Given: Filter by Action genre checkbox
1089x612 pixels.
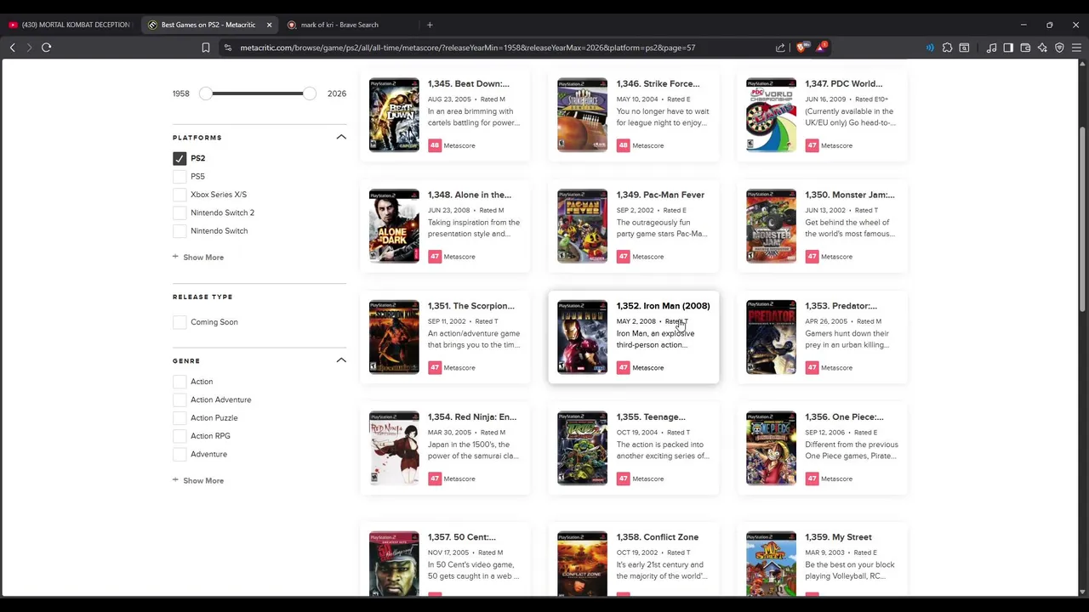Looking at the screenshot, I should pyautogui.click(x=180, y=382).
